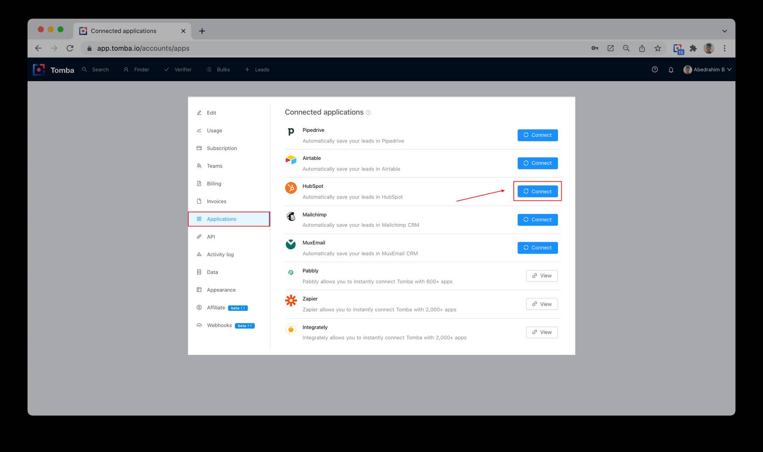Click the Zapier app logo

[x=291, y=301]
